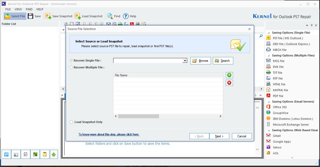Click file list scrollbar left arrow
The height and width of the screenshot is (167, 320).
click(x=116, y=116)
